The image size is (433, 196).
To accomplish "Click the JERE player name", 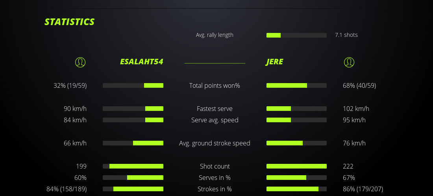I will 274,62.
